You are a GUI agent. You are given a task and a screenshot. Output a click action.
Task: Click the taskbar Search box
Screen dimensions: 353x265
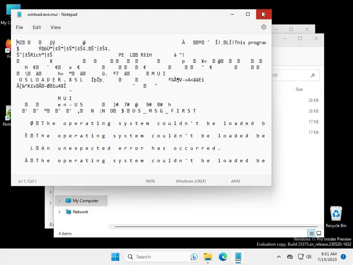pyautogui.click(x=161, y=257)
